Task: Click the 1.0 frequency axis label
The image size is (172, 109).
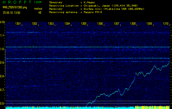Action: tap(2, 49)
